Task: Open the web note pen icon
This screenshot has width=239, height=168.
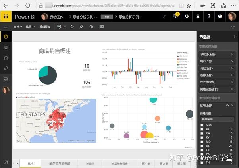Action: (x=213, y=6)
